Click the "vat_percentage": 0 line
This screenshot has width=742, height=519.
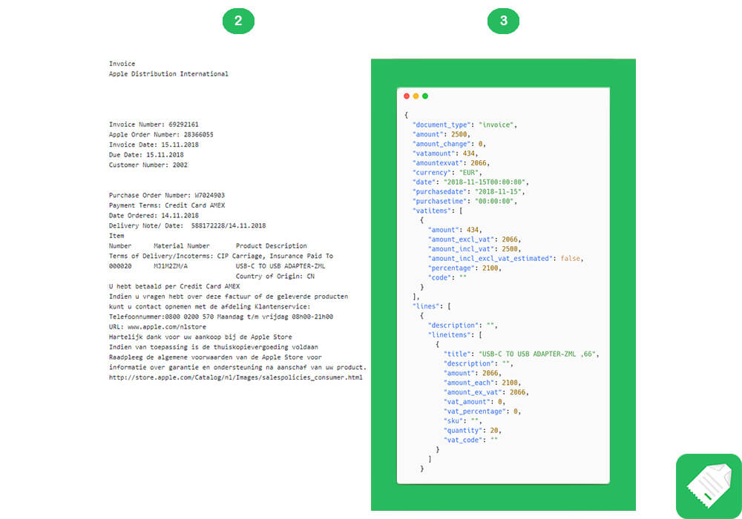click(482, 411)
